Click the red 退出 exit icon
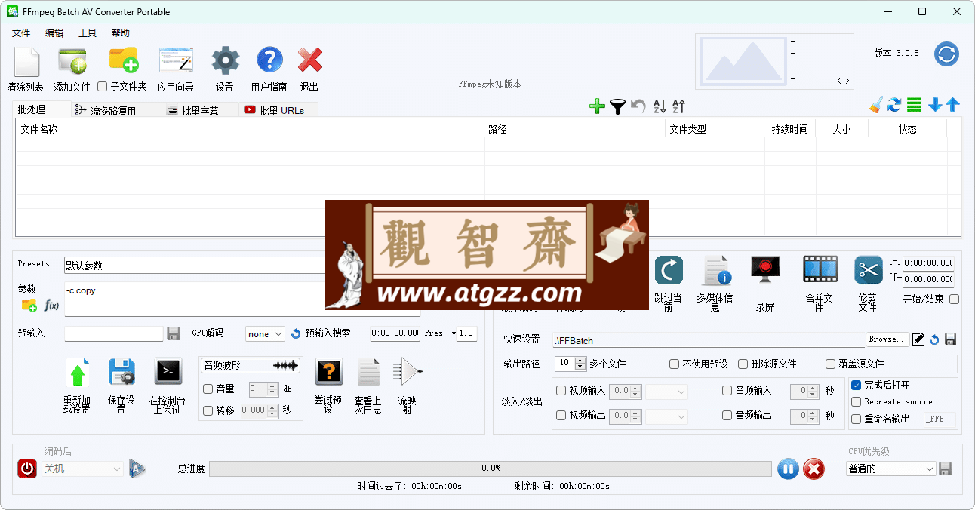The width and height of the screenshot is (975, 510). pyautogui.click(x=309, y=60)
